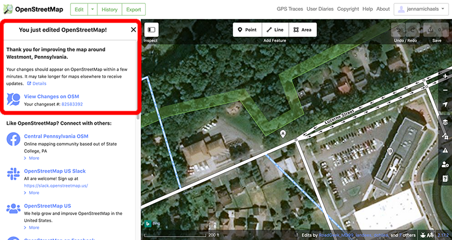Select the Area add feature tool
The height and width of the screenshot is (240, 452).
pos(303,30)
